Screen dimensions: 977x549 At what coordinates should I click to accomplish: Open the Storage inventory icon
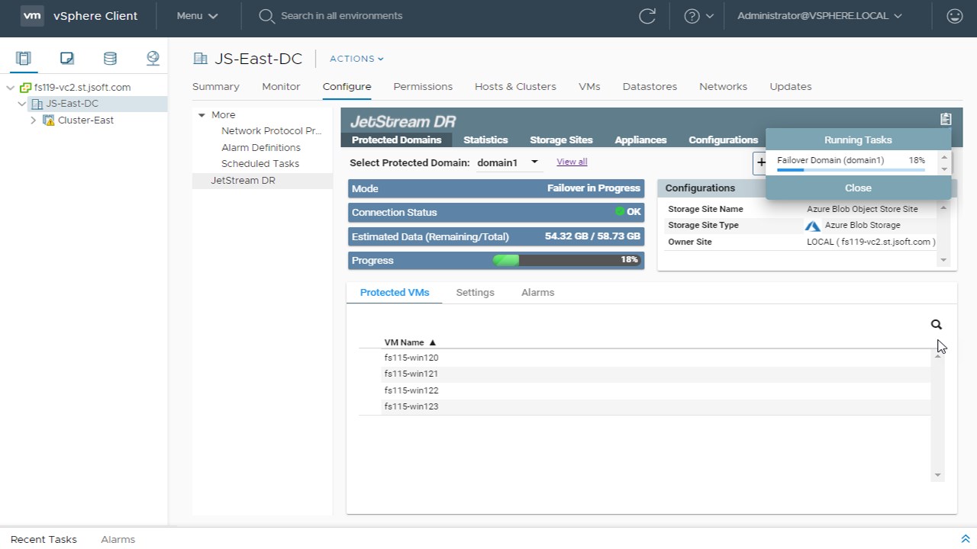[x=110, y=58]
